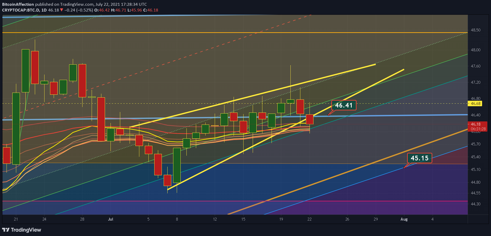This screenshot has height=236, width=491.
Task: Click the 12 date on time axis
Action: click(x=215, y=219)
